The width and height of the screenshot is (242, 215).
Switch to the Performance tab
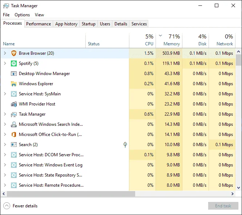pos(39,24)
